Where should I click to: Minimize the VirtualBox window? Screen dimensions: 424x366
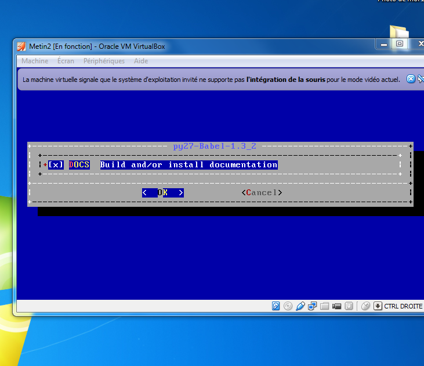coord(384,44)
